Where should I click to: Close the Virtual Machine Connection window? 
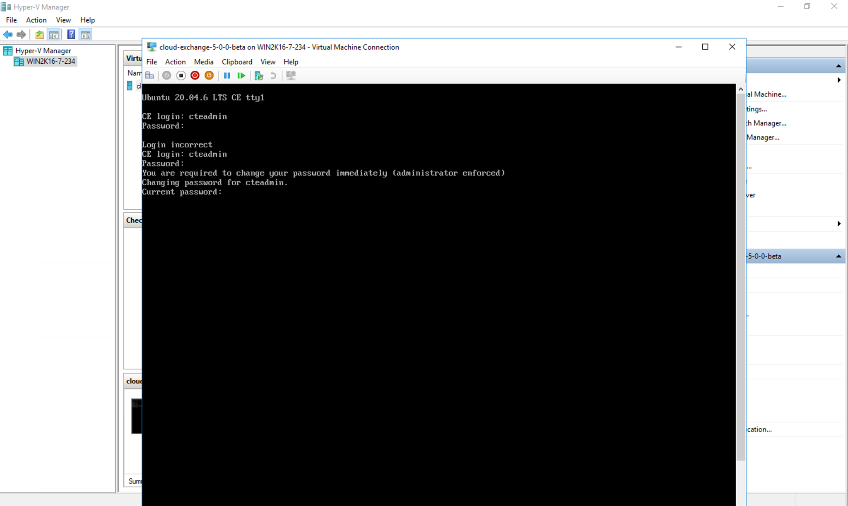click(x=732, y=47)
